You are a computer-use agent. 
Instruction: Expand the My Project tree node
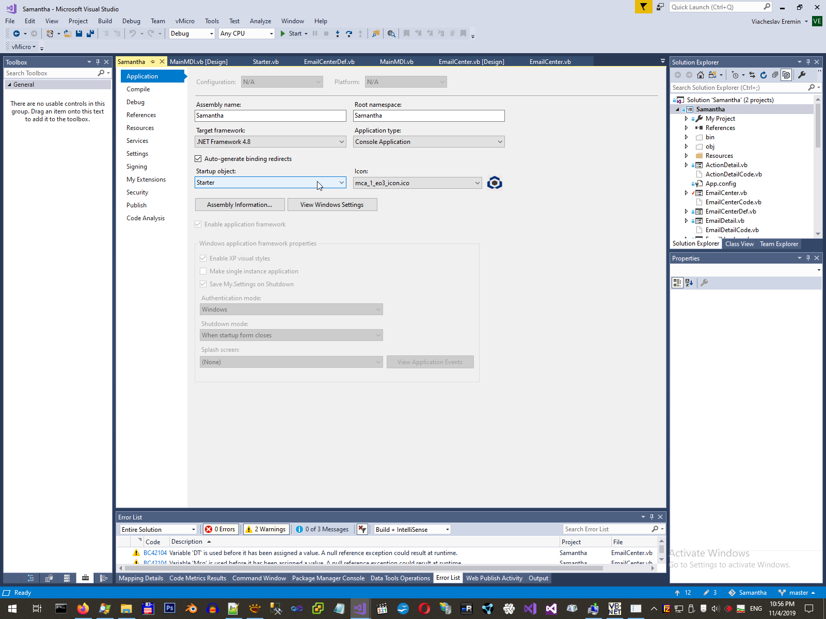coord(686,119)
